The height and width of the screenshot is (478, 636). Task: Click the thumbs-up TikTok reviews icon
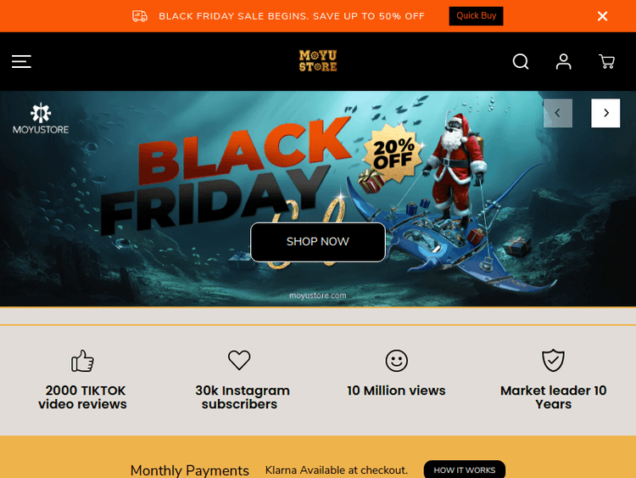pos(82,361)
